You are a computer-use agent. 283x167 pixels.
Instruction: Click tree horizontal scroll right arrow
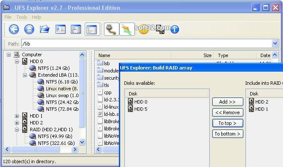(x=75, y=150)
